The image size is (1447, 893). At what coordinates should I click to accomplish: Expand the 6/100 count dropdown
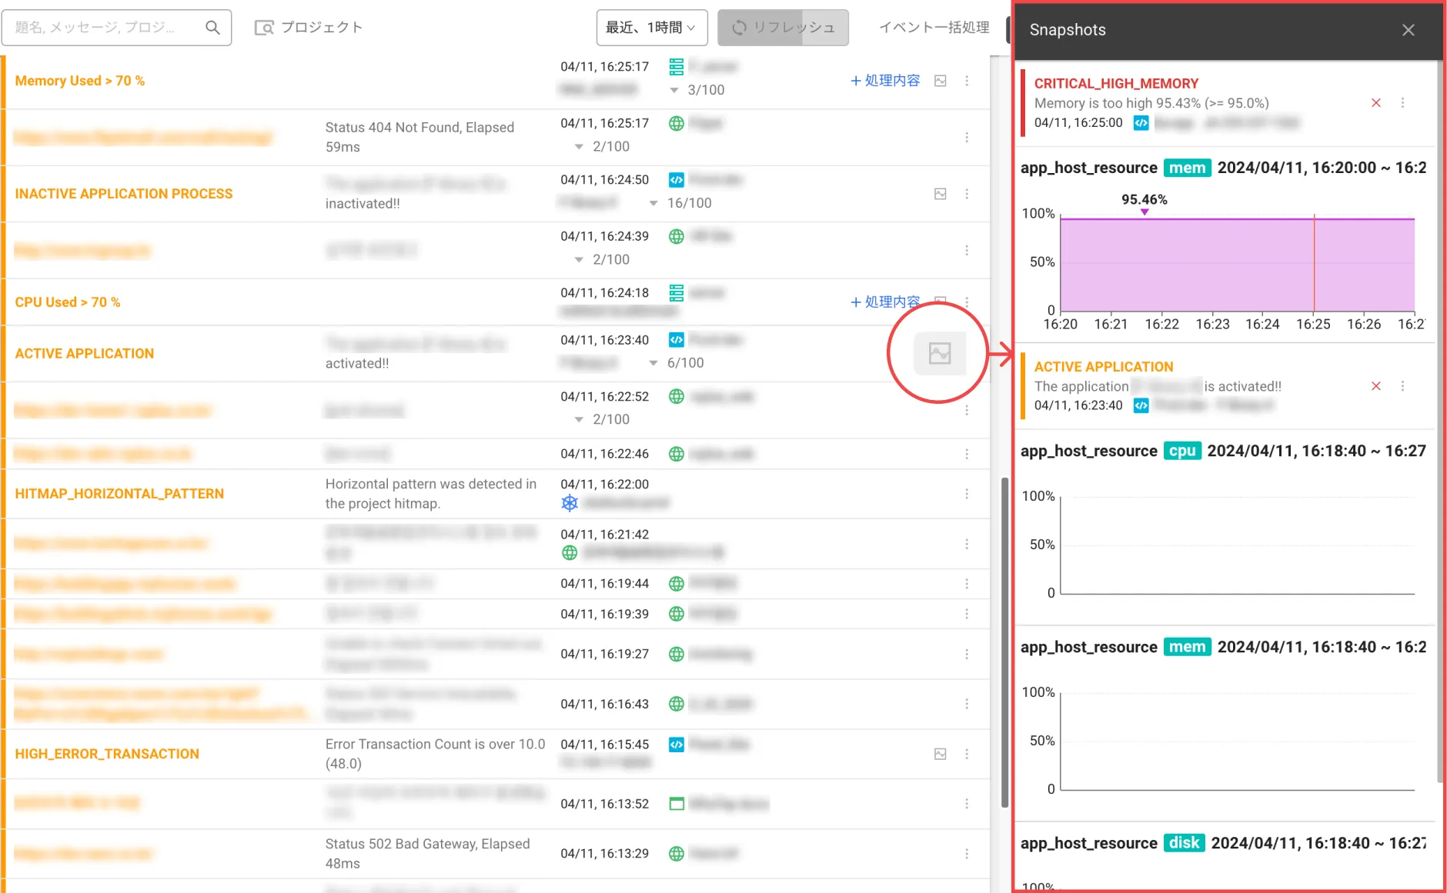[653, 363]
